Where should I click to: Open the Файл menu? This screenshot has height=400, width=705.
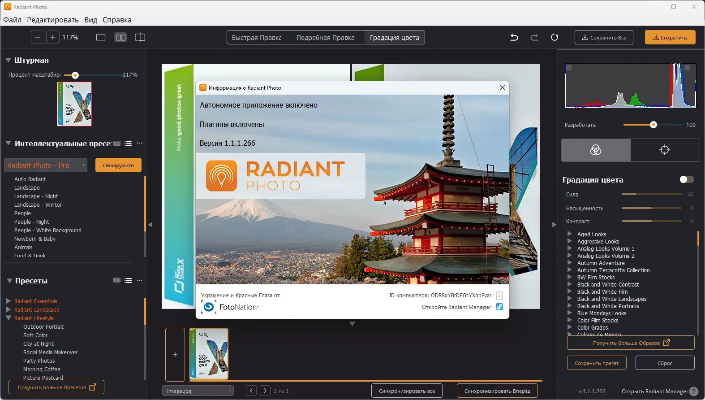pyautogui.click(x=13, y=20)
